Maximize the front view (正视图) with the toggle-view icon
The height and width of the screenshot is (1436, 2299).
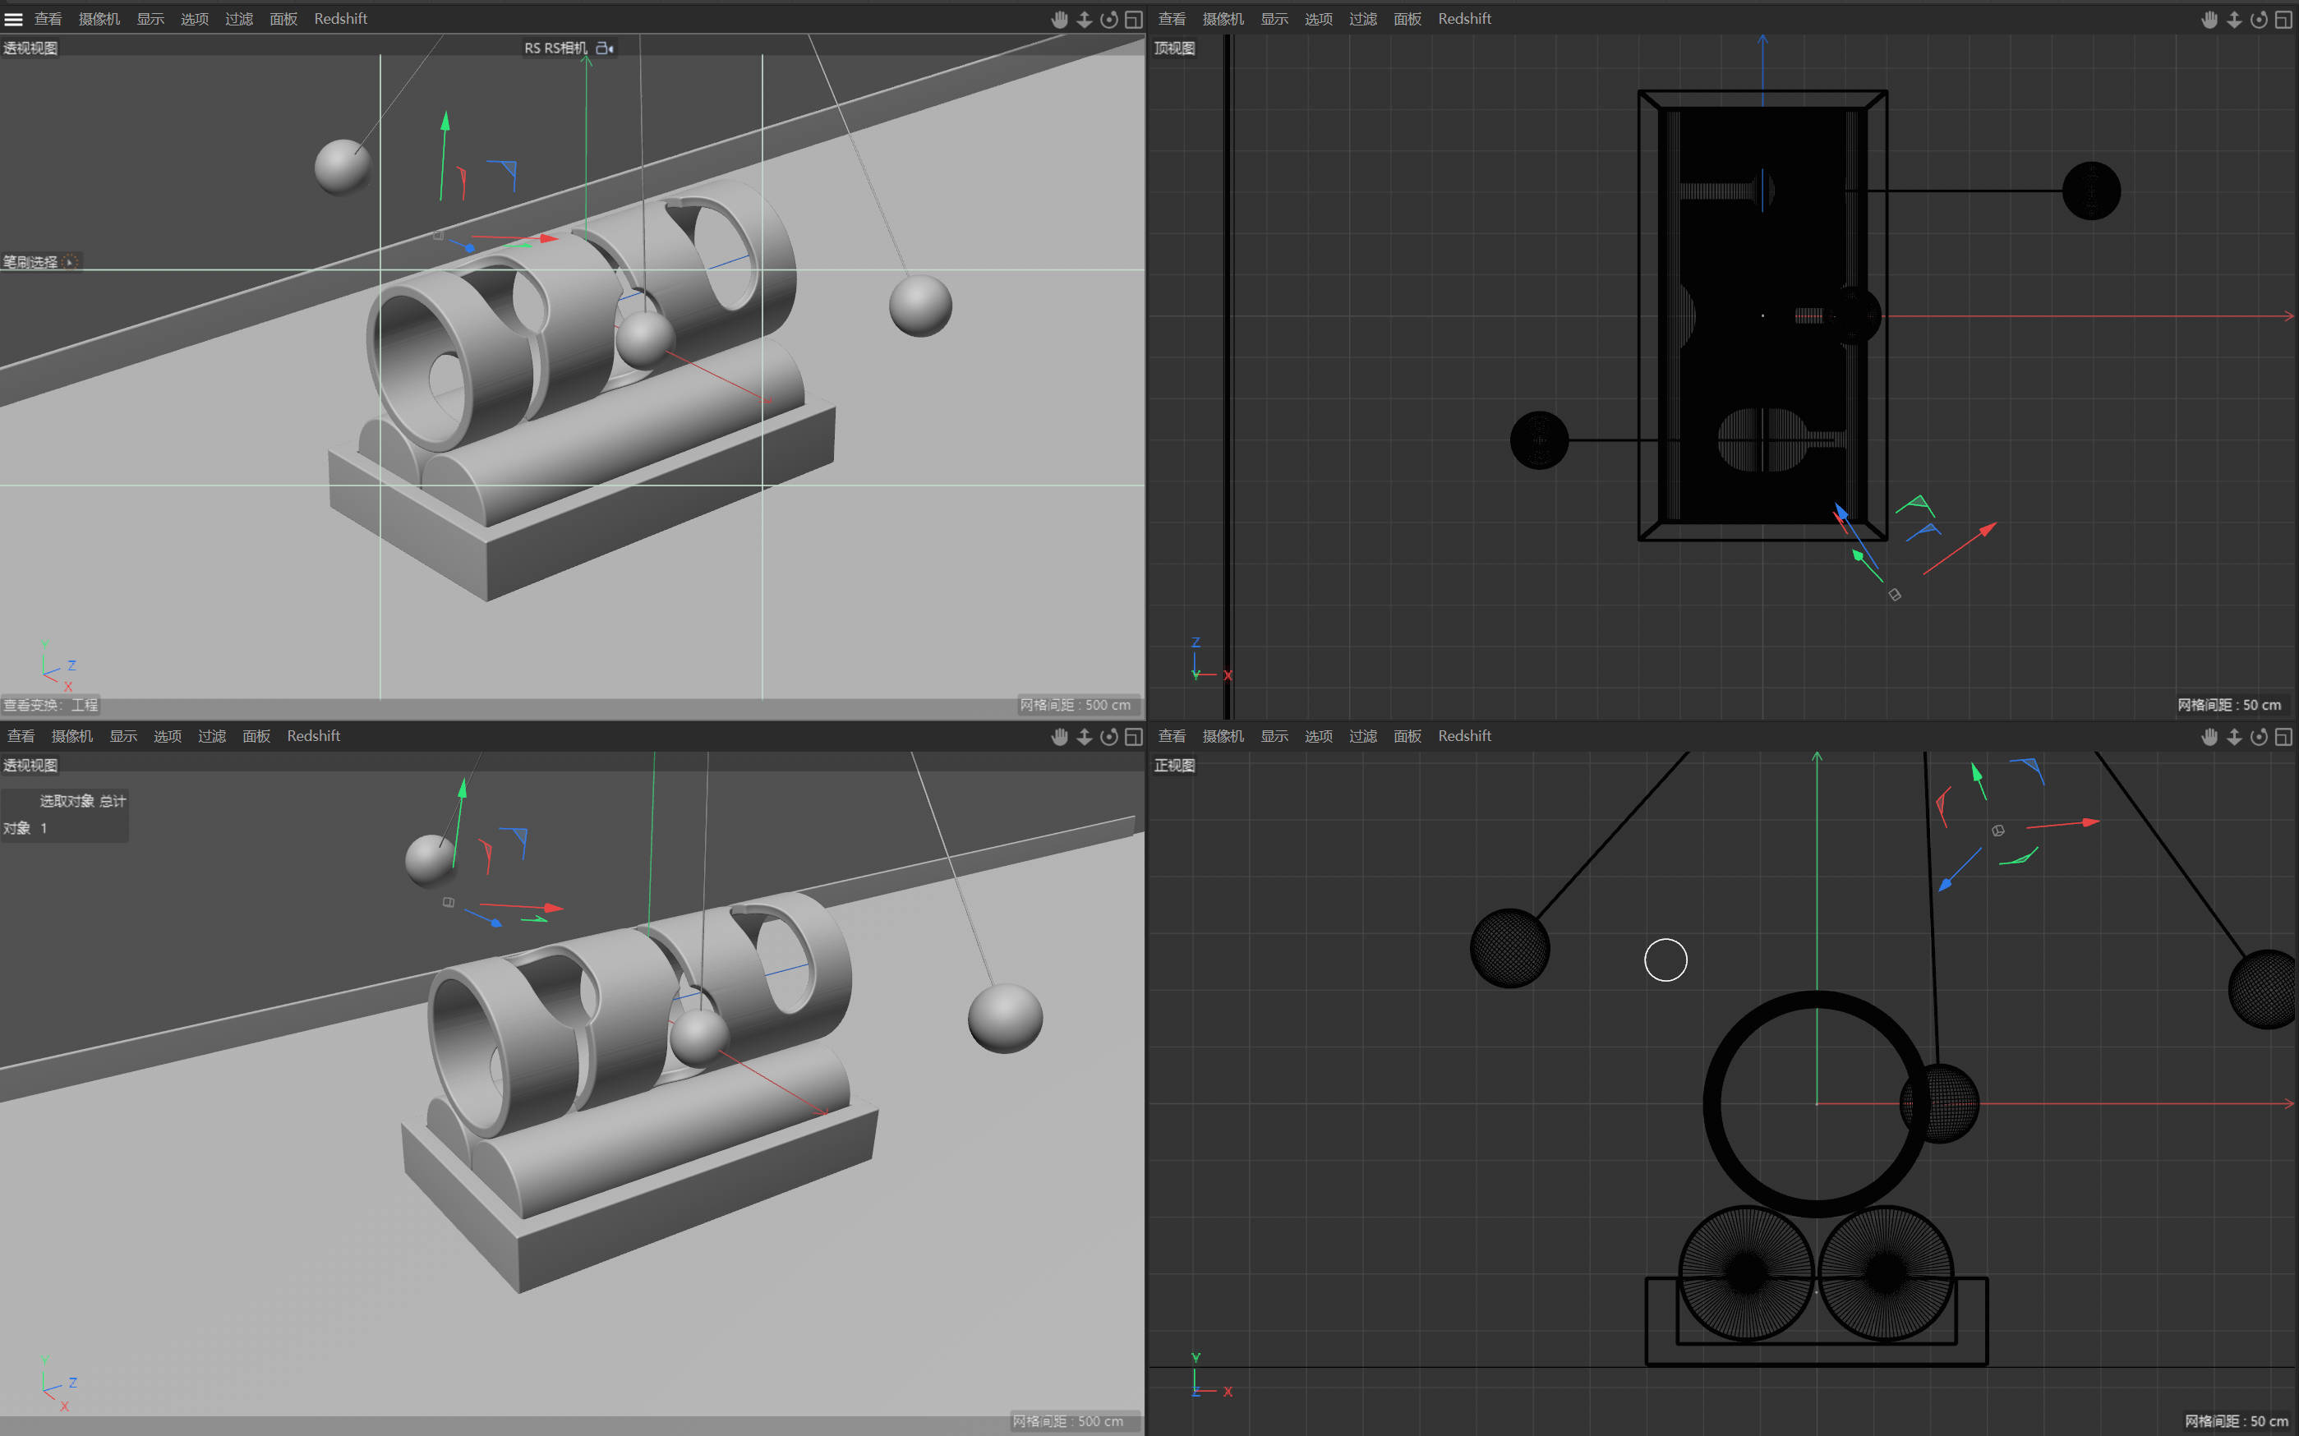[x=2283, y=736]
